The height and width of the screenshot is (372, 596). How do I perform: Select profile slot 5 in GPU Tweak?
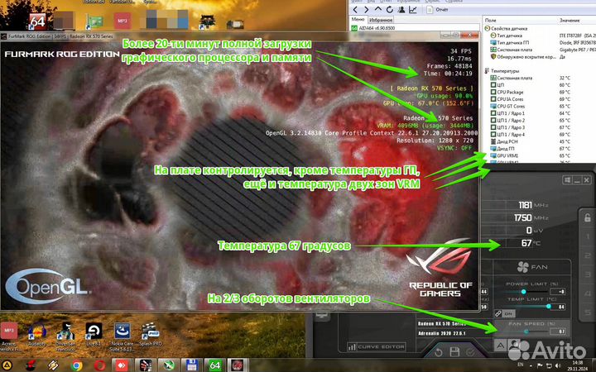588,312
